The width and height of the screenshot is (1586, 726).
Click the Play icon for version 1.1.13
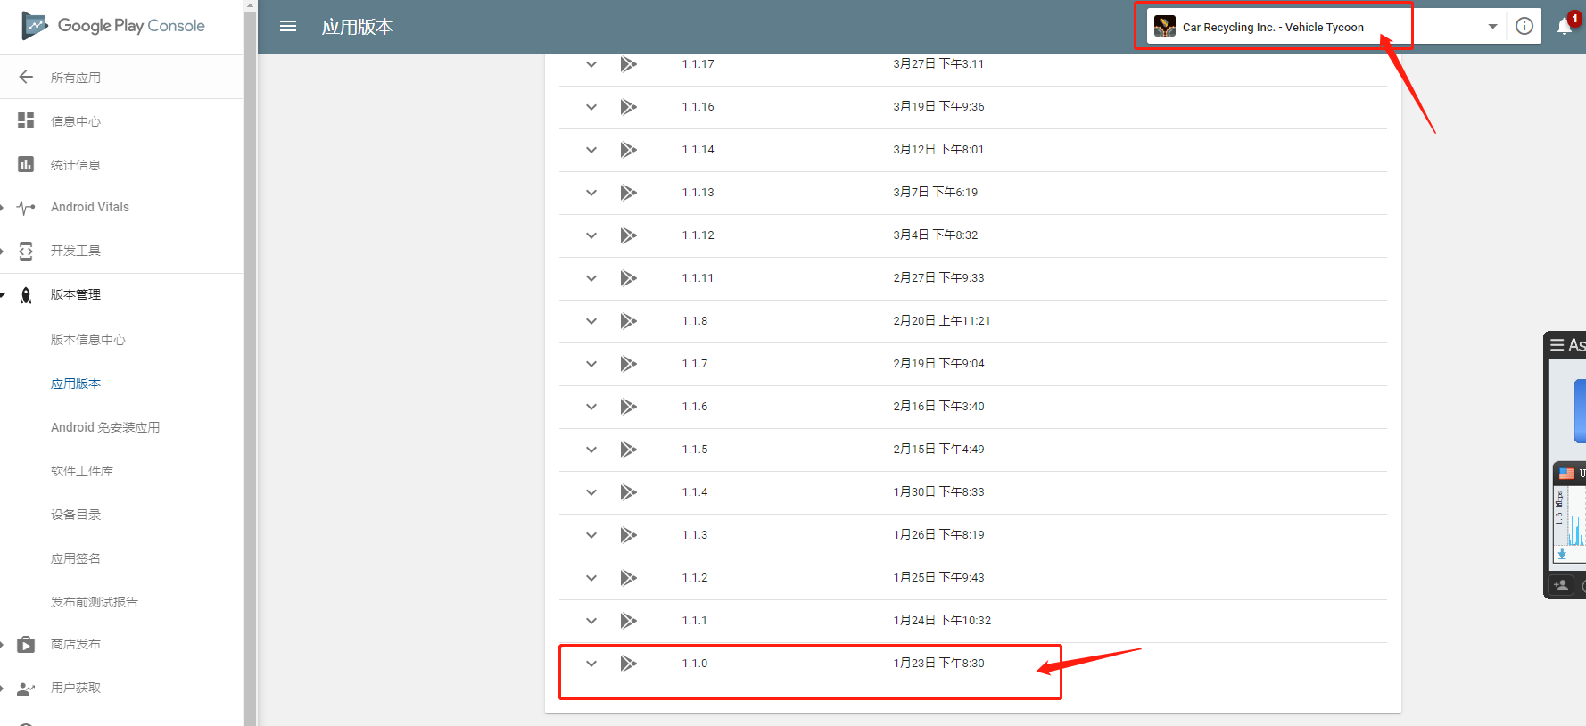pyautogui.click(x=629, y=193)
